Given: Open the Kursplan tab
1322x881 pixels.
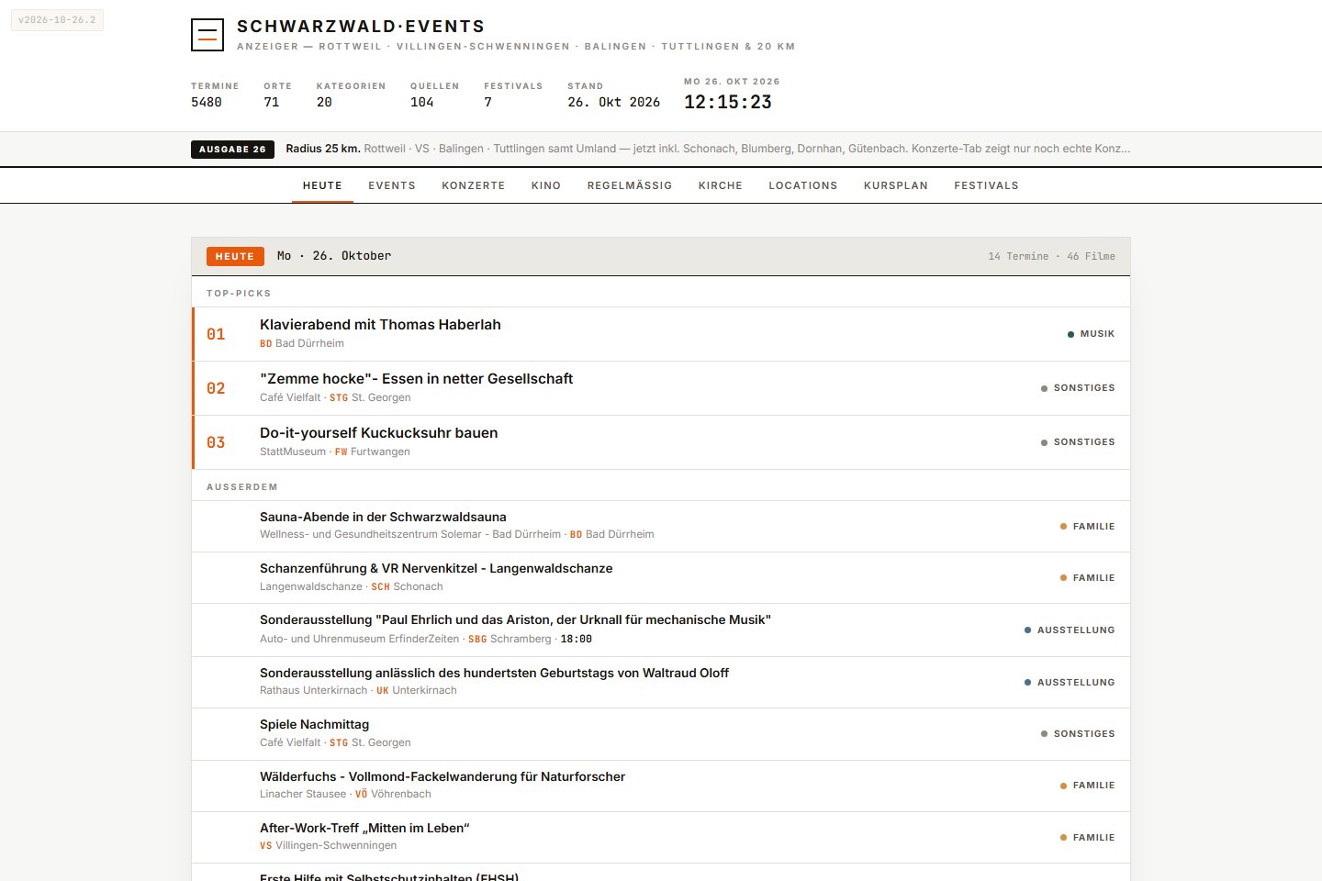Looking at the screenshot, I should (x=896, y=185).
